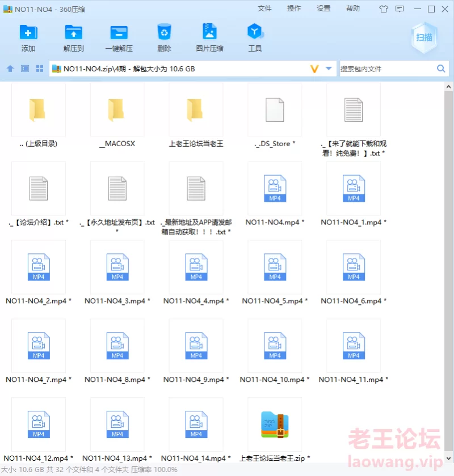Click the orange V icon in address bar
This screenshot has height=476, width=454.
314,69
